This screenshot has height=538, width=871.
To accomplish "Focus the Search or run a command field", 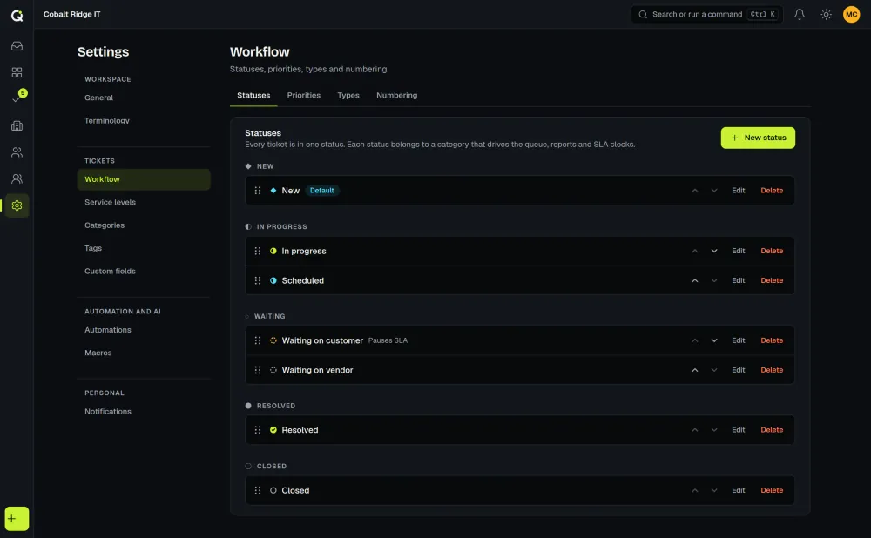I will 706,15.
